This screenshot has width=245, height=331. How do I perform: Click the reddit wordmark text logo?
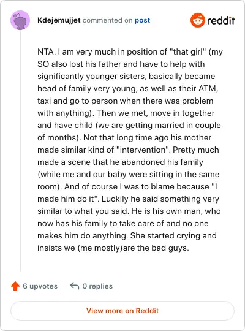221,20
